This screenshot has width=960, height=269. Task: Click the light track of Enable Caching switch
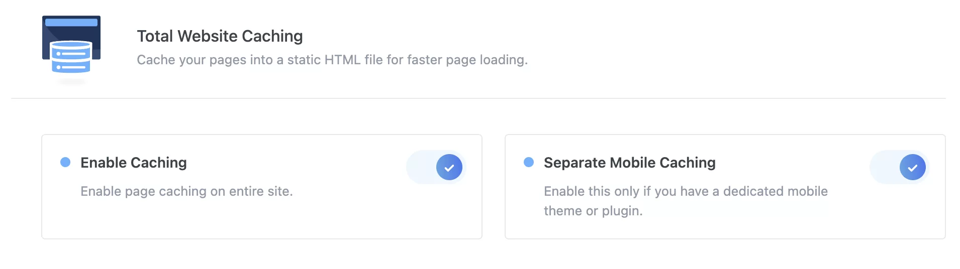click(x=421, y=168)
